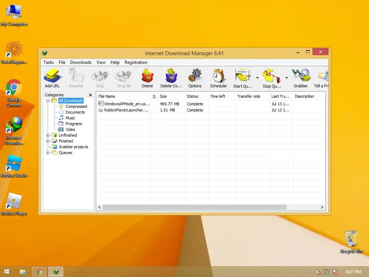Image resolution: width=369 pixels, height=277 pixels.
Task: Select the Queues category label
Action: point(66,153)
